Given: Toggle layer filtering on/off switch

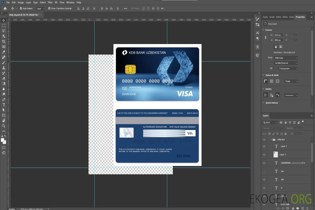Looking at the screenshot, I should [x=303, y=122].
